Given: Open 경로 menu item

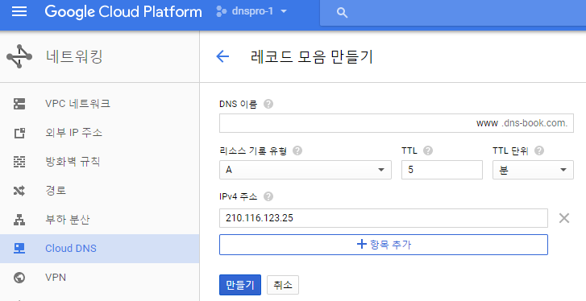Looking at the screenshot, I should 99,191.
